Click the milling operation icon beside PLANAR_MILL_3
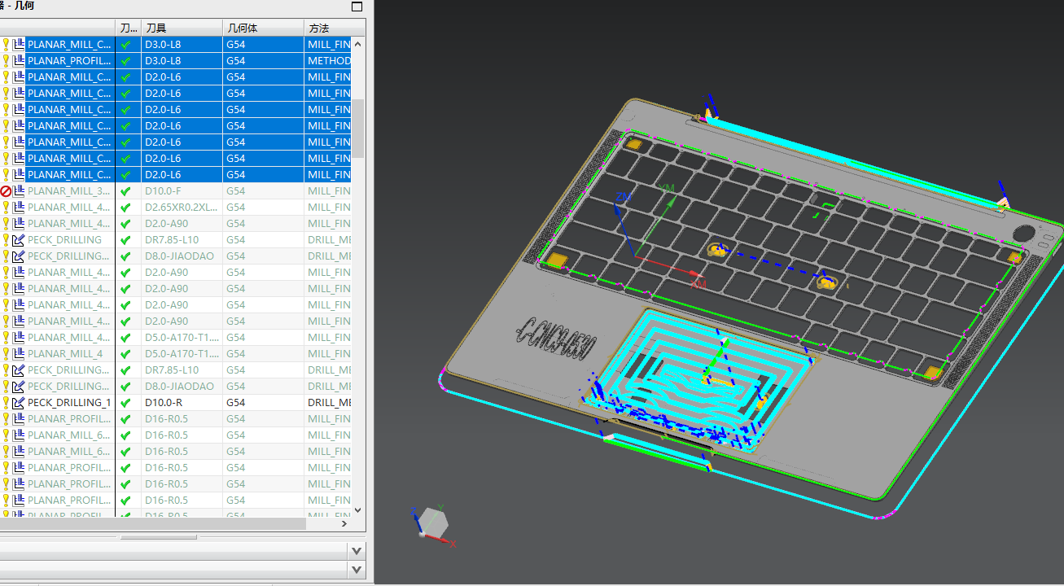Viewport: 1064px width, 586px height. (19, 191)
